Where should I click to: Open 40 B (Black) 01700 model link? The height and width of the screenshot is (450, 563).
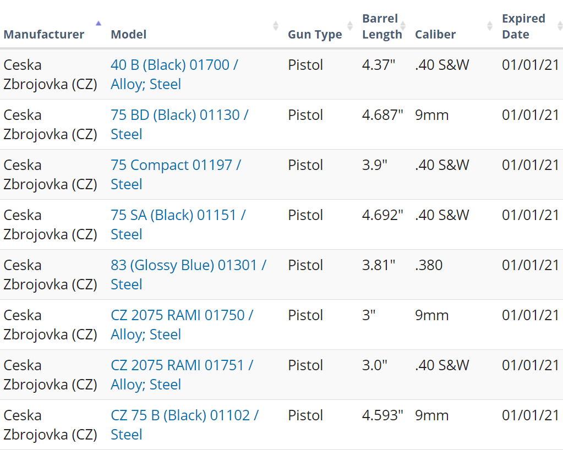pos(174,75)
